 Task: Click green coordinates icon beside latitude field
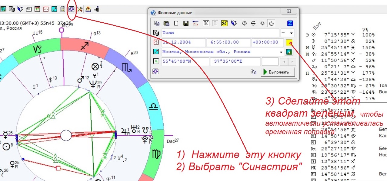156,62
